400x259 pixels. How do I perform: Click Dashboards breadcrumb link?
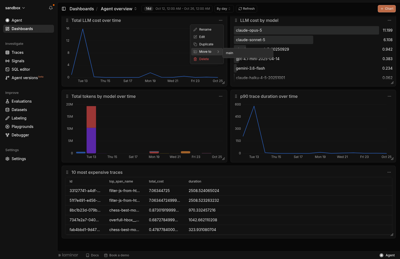point(81,9)
